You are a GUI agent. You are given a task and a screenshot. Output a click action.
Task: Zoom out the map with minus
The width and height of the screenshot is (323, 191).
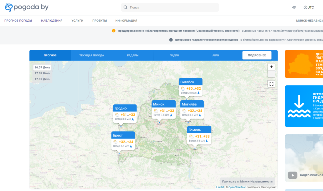(271, 74)
